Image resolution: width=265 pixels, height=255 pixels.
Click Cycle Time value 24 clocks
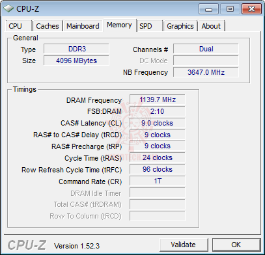click(158, 157)
